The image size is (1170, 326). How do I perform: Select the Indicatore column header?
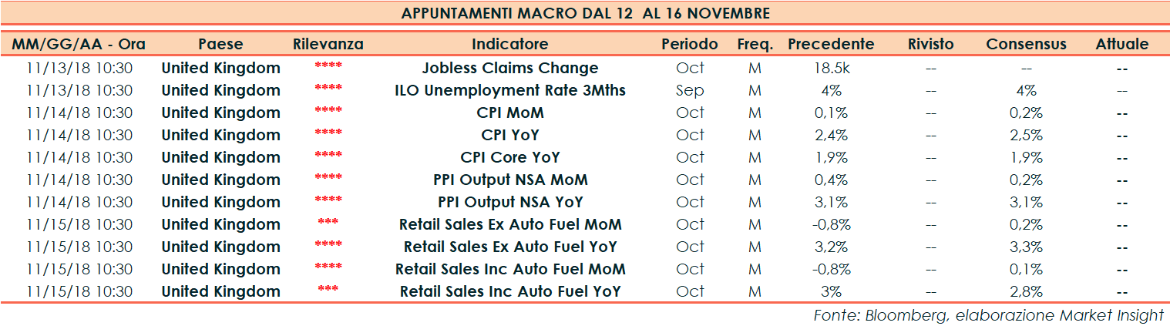pyautogui.click(x=510, y=44)
